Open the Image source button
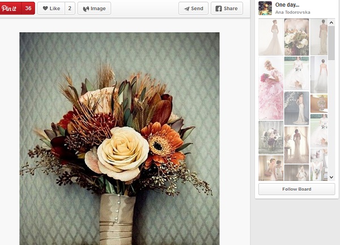Screen dimensions: 340x245 [93, 9]
